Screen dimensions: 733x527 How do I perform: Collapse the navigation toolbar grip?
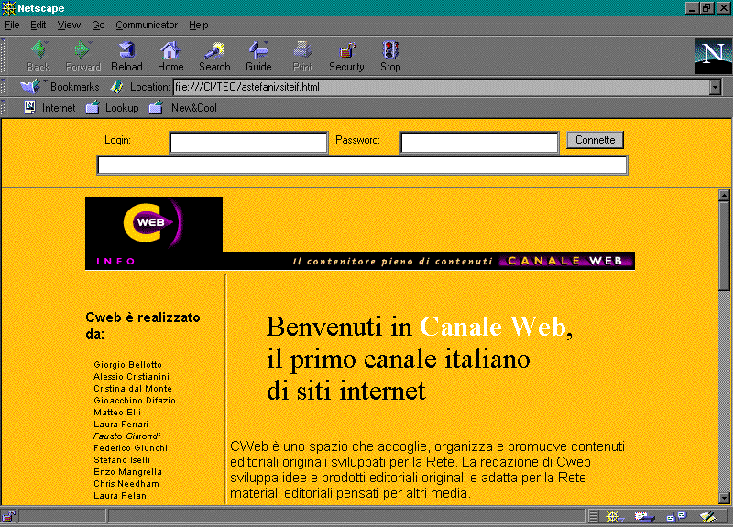point(4,56)
